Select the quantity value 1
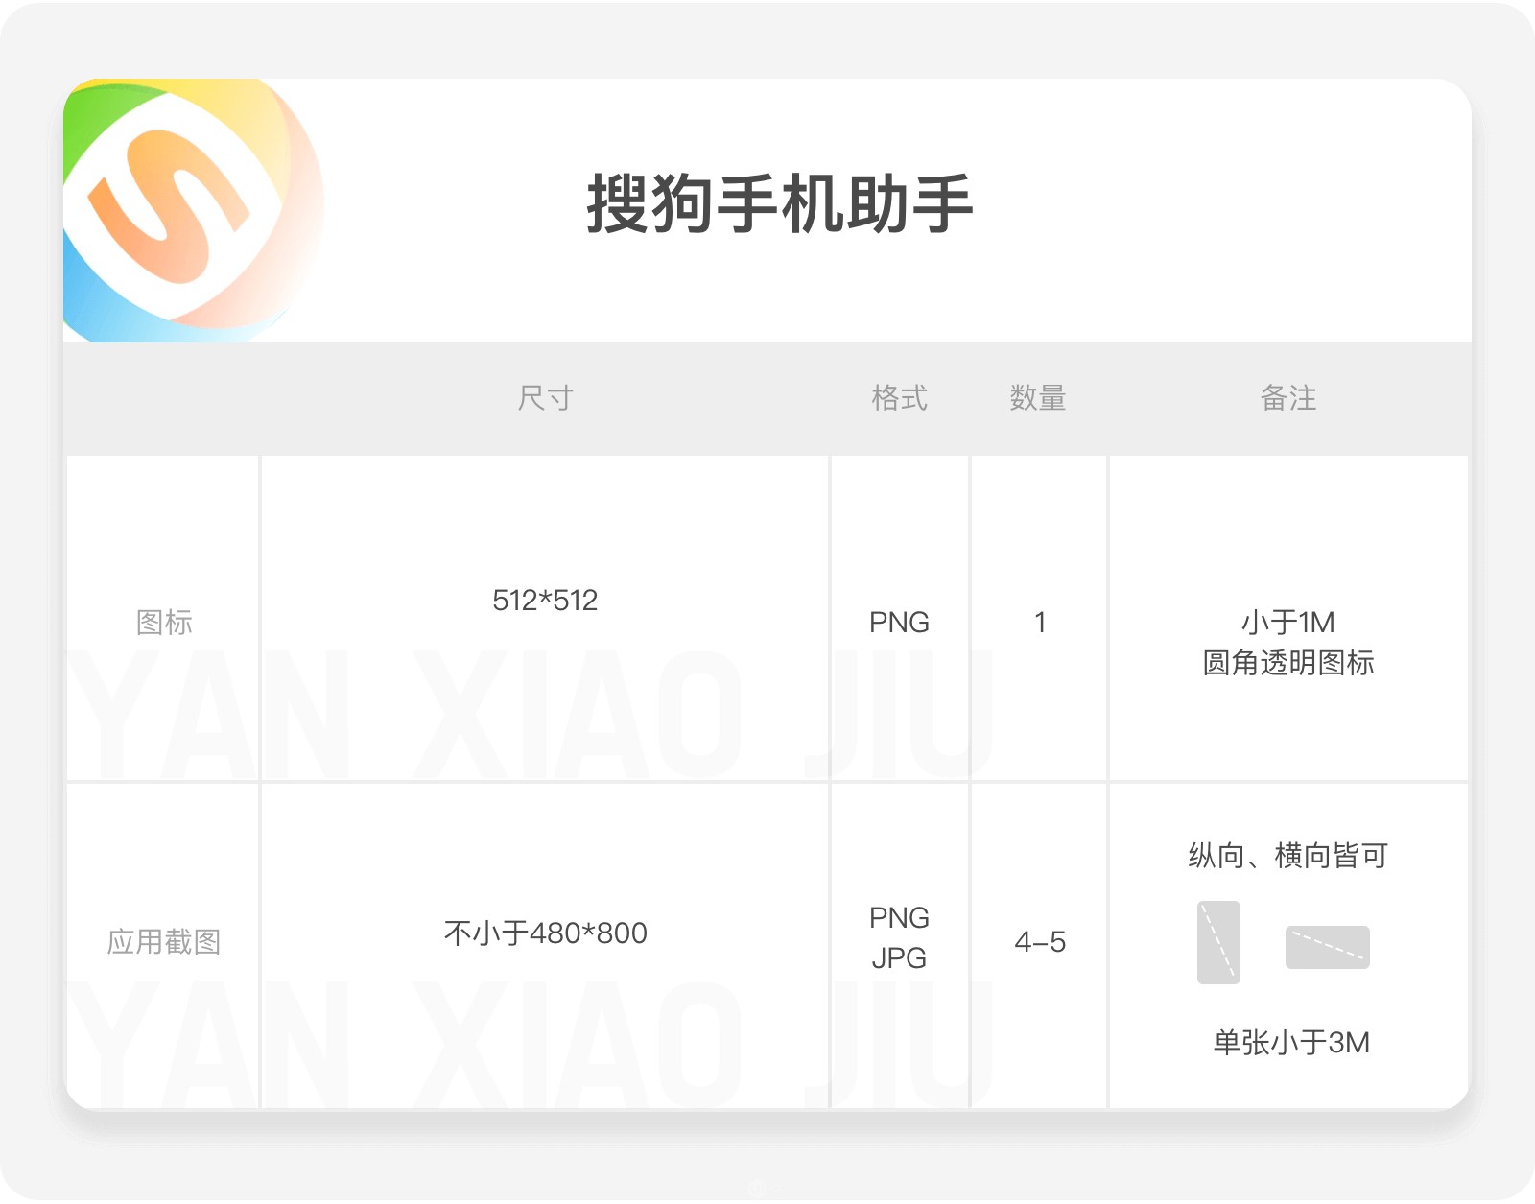The image size is (1535, 1204). point(1040,623)
